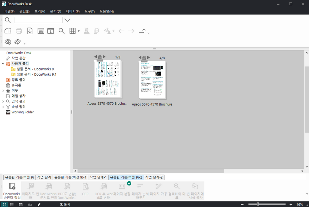Click the grid view layout icon
The width and height of the screenshot is (309, 207).
[x=72, y=31]
